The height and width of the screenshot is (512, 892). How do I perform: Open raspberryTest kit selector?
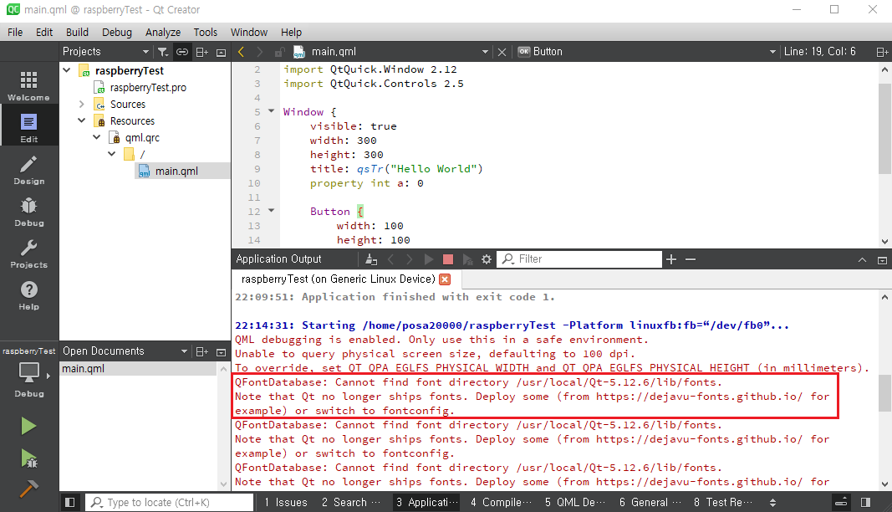click(x=28, y=372)
